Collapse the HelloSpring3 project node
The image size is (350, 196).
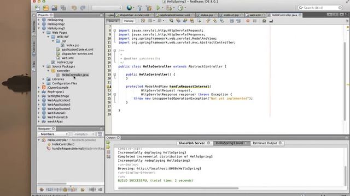tap(39, 28)
